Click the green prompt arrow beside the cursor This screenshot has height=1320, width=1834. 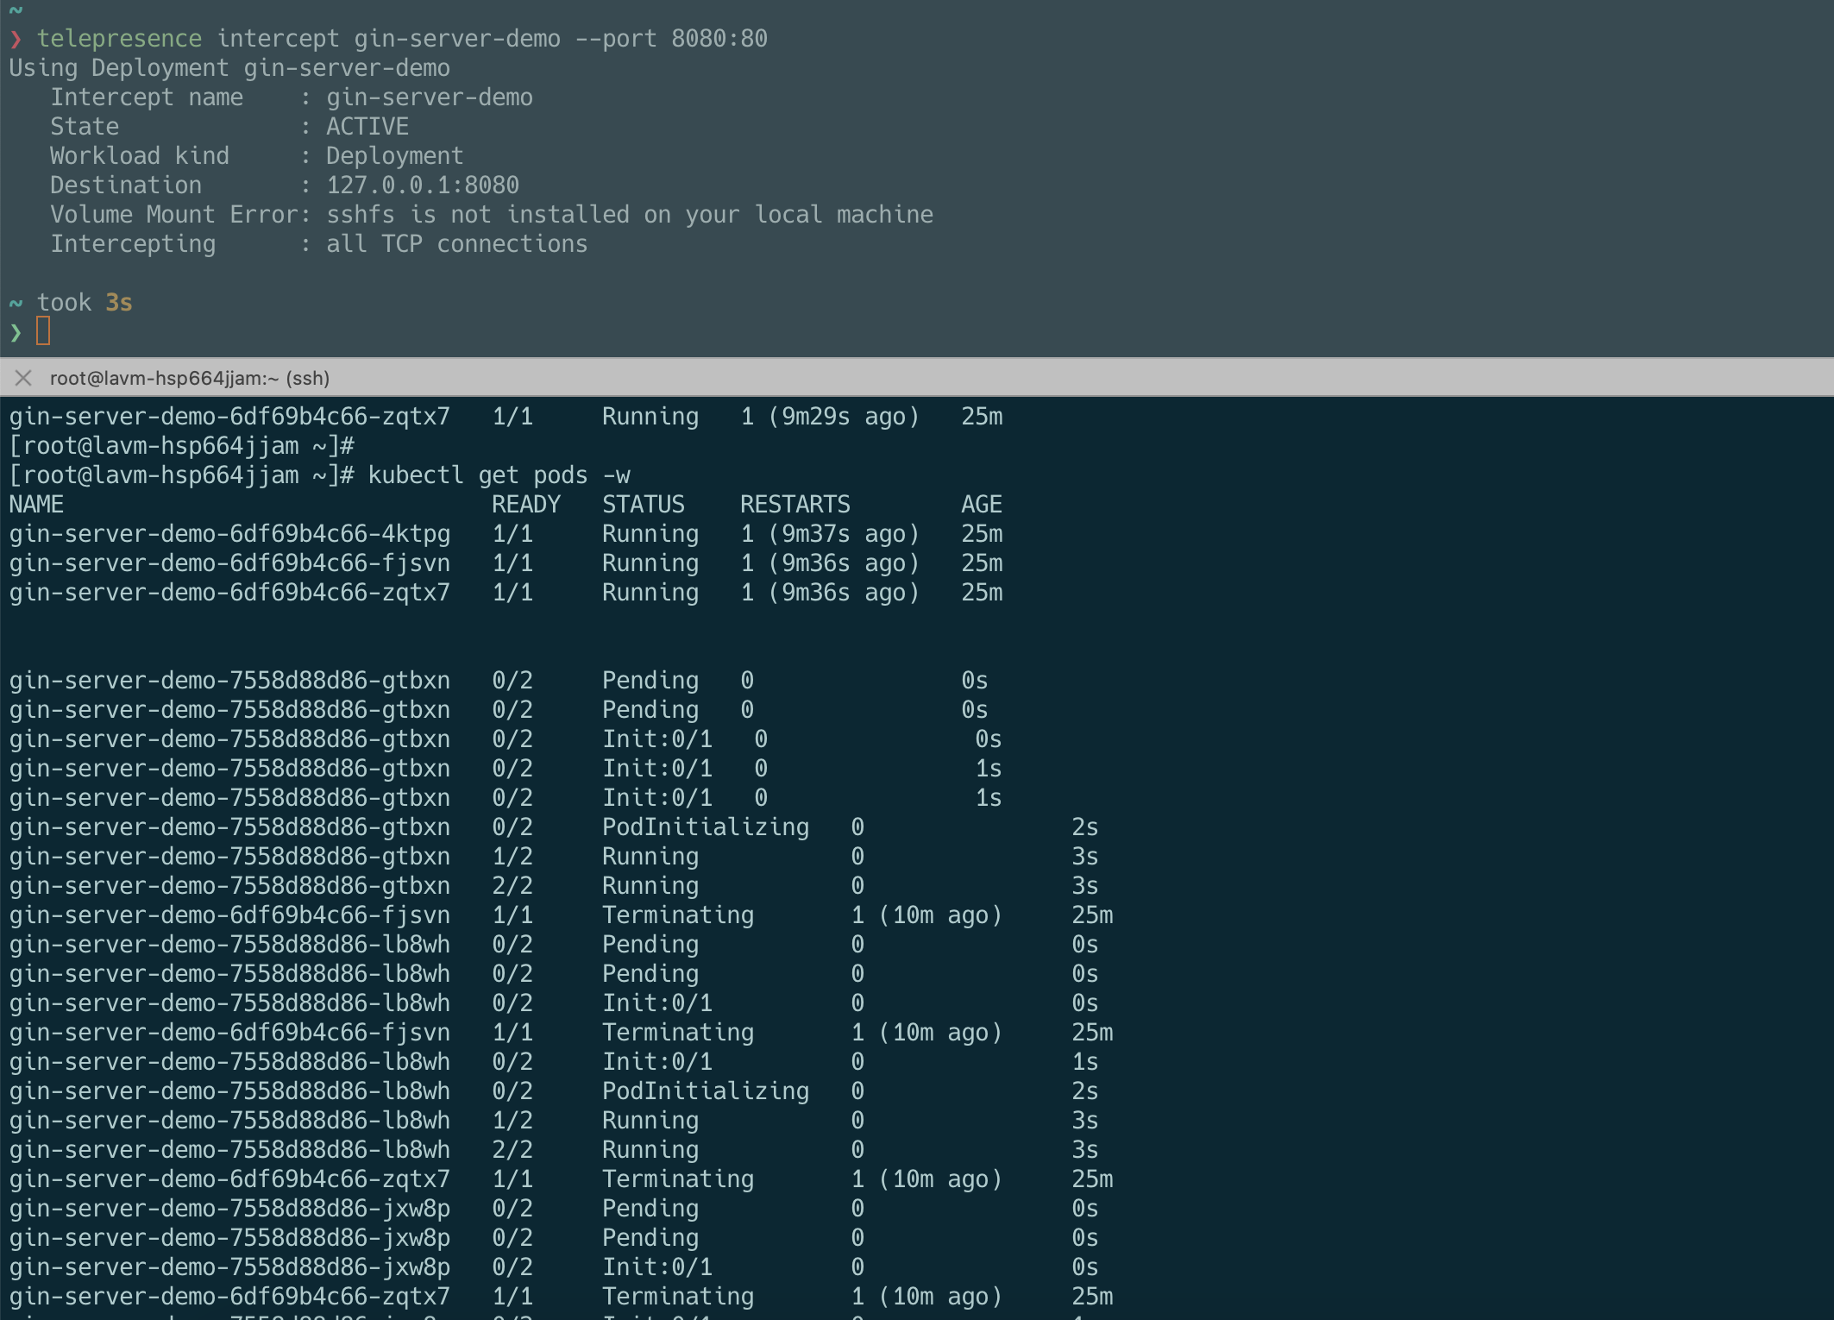(16, 332)
